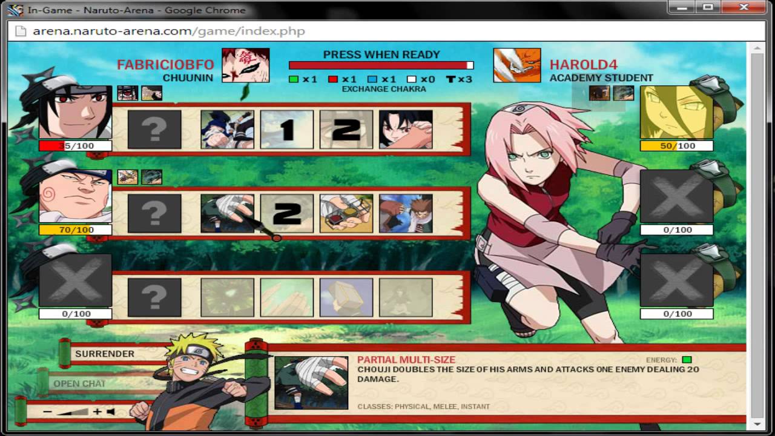Open EXCHANGE CHAKRA
The width and height of the screenshot is (775, 436).
[x=384, y=89]
